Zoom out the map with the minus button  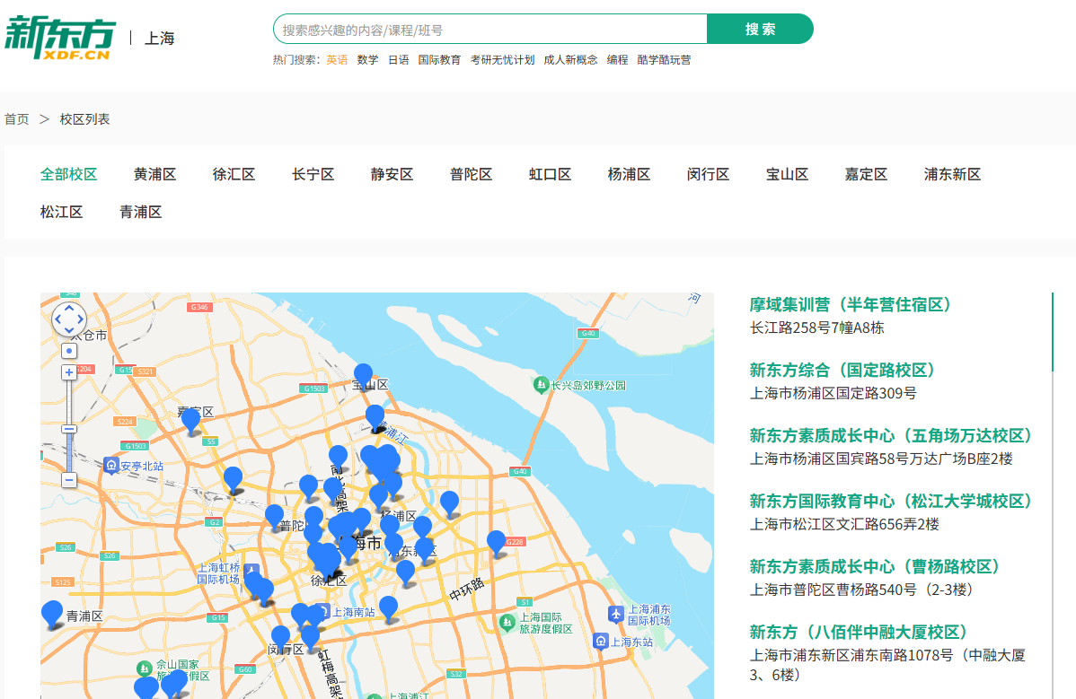[x=69, y=480]
